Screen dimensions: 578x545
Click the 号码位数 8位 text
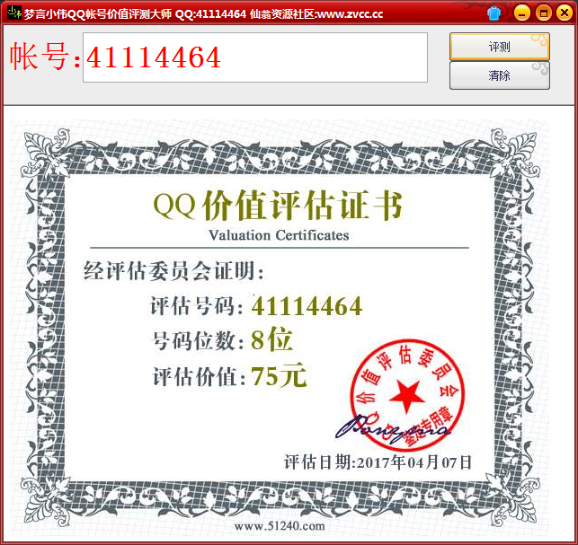pyautogui.click(x=223, y=340)
